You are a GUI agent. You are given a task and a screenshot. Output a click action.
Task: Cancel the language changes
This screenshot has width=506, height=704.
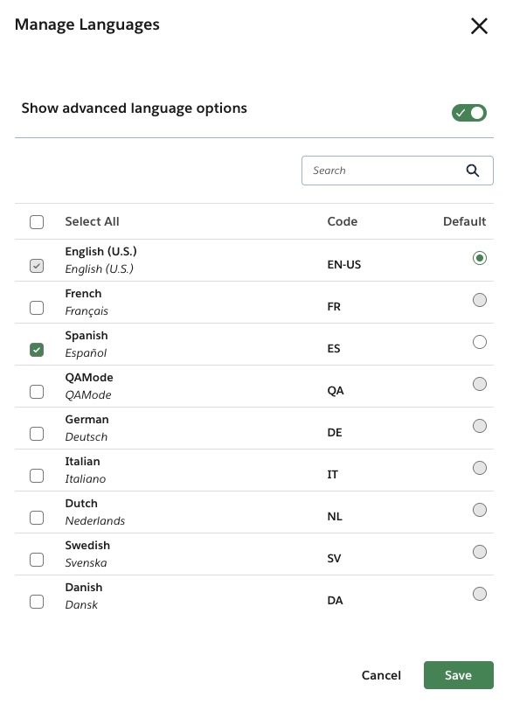[381, 675]
